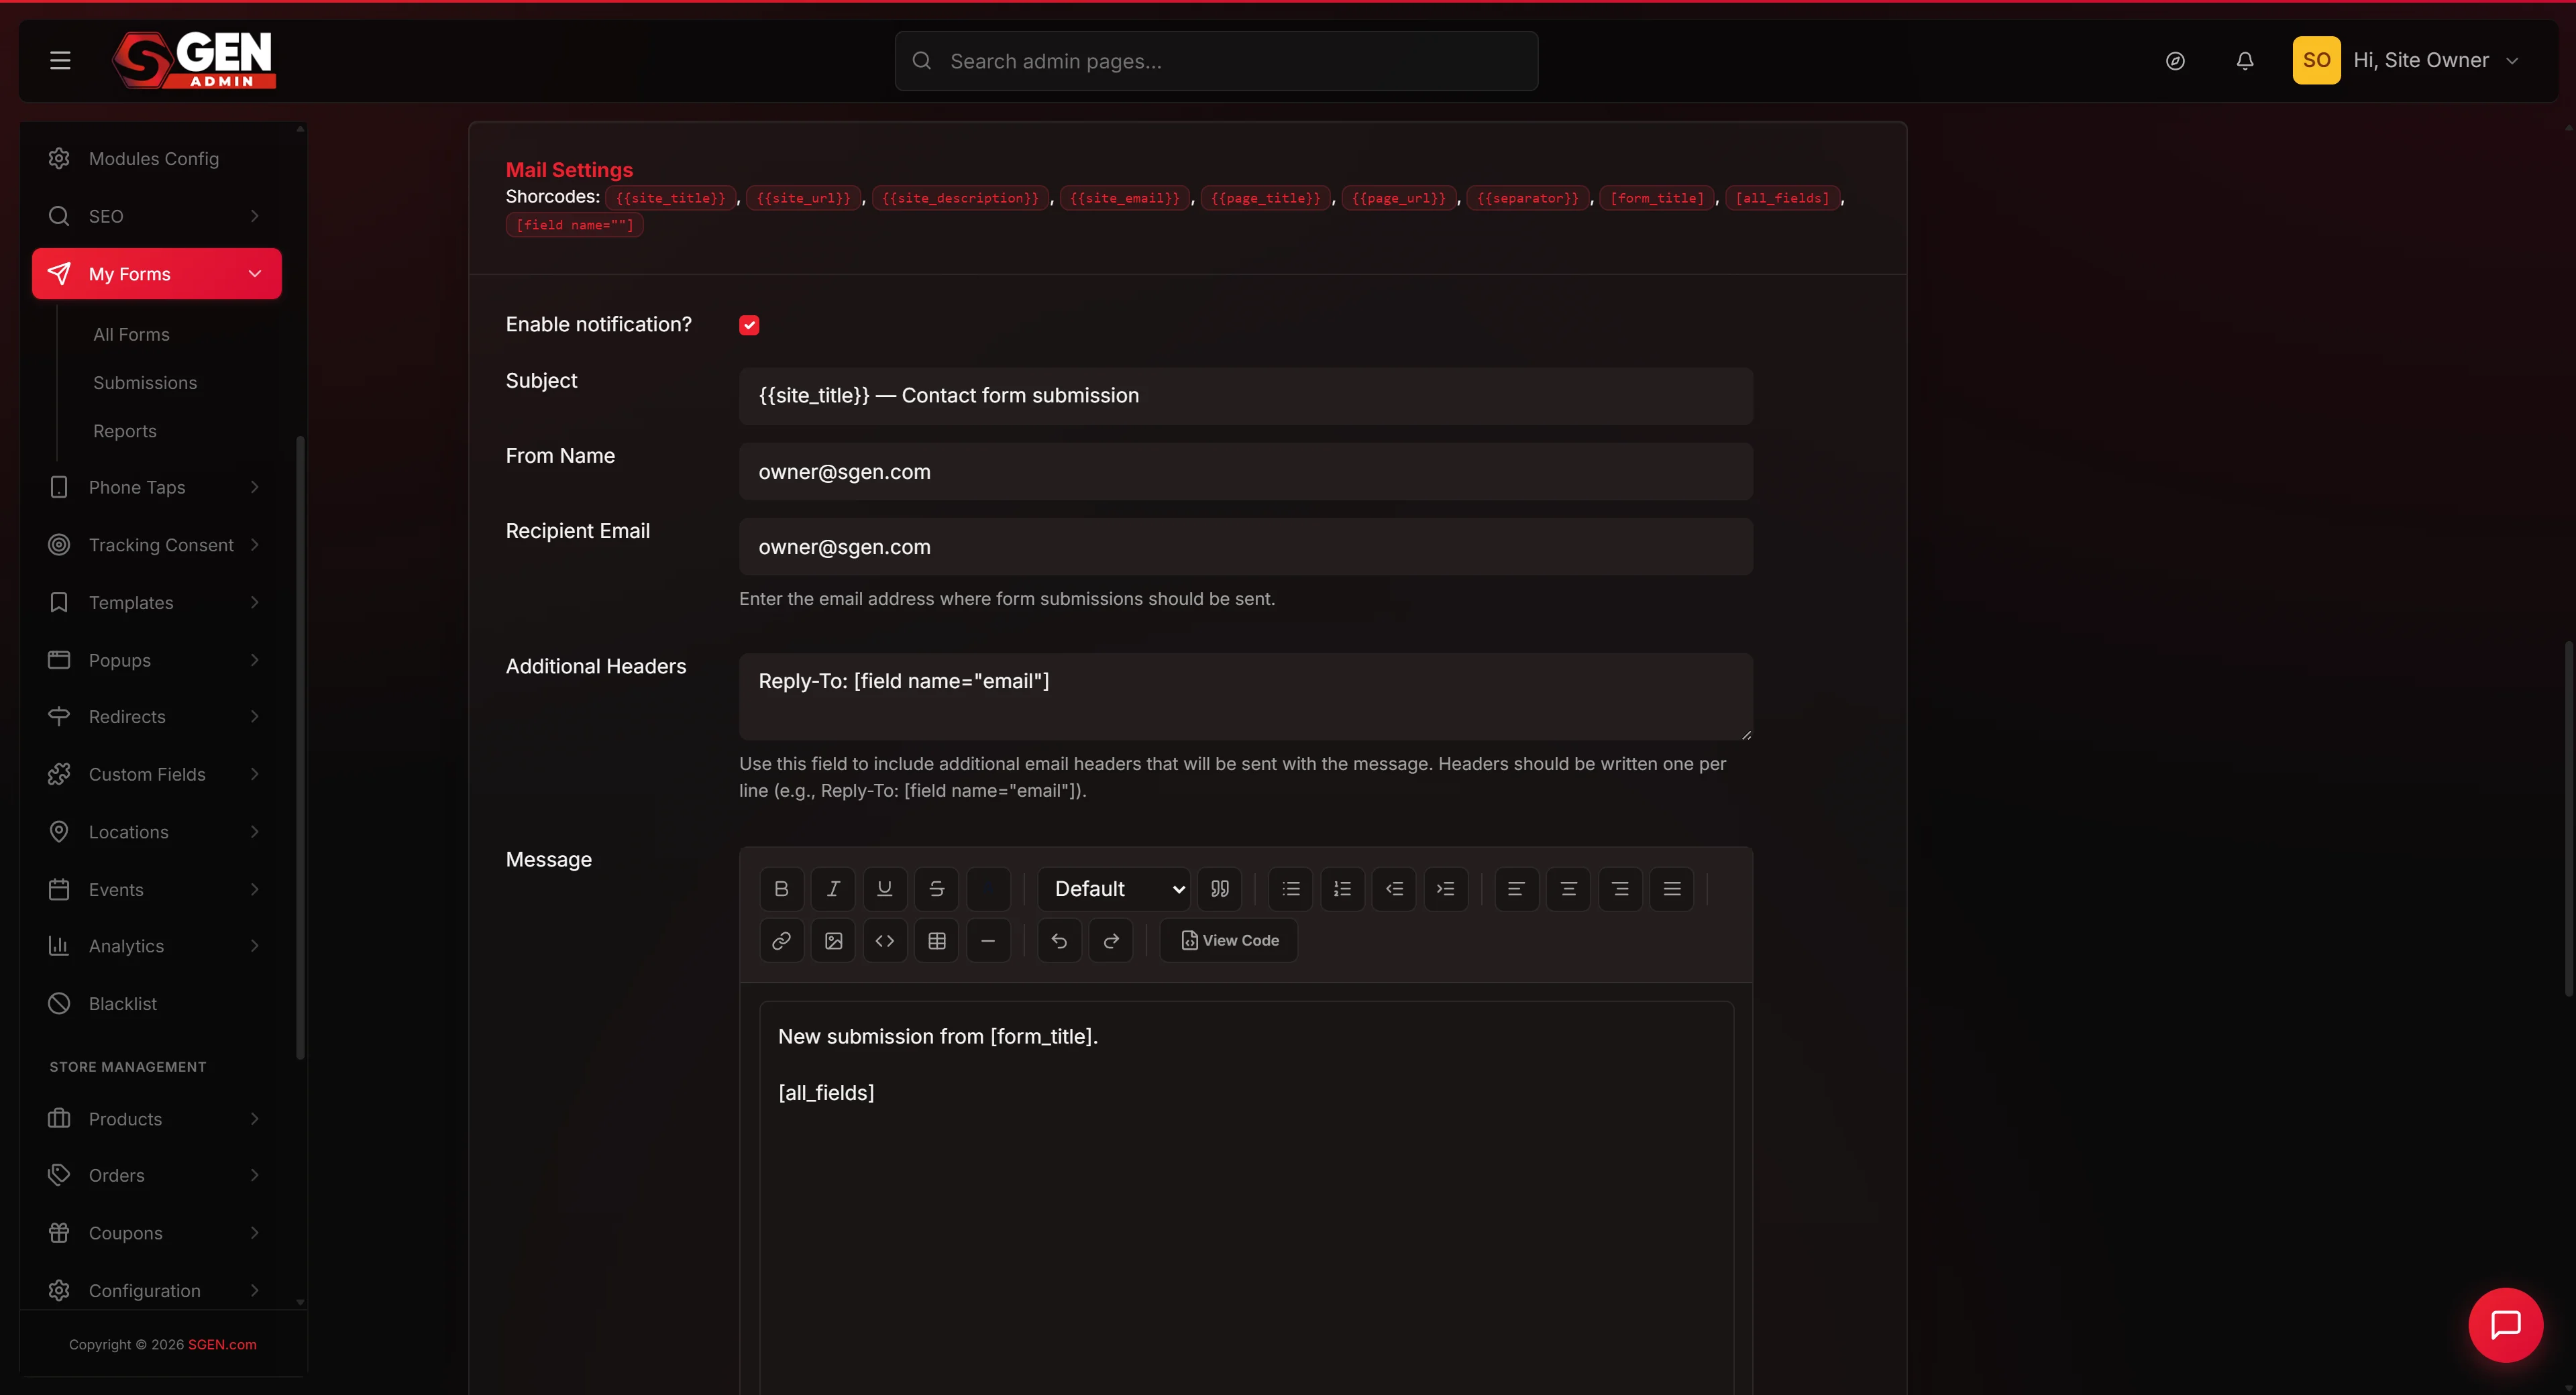Open the notifications bell

click(2245, 61)
